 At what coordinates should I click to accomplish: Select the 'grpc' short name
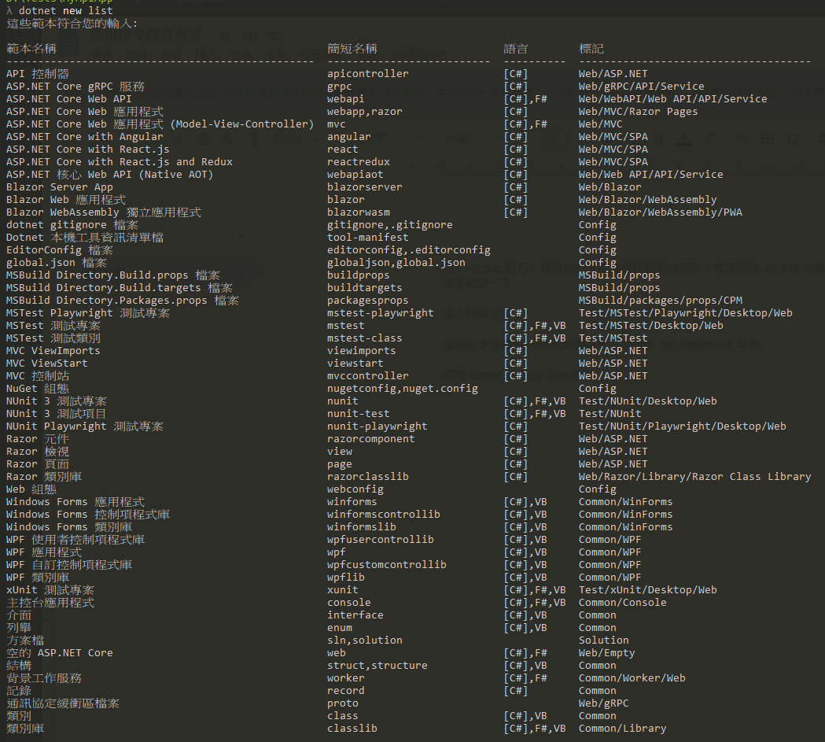pyautogui.click(x=340, y=87)
